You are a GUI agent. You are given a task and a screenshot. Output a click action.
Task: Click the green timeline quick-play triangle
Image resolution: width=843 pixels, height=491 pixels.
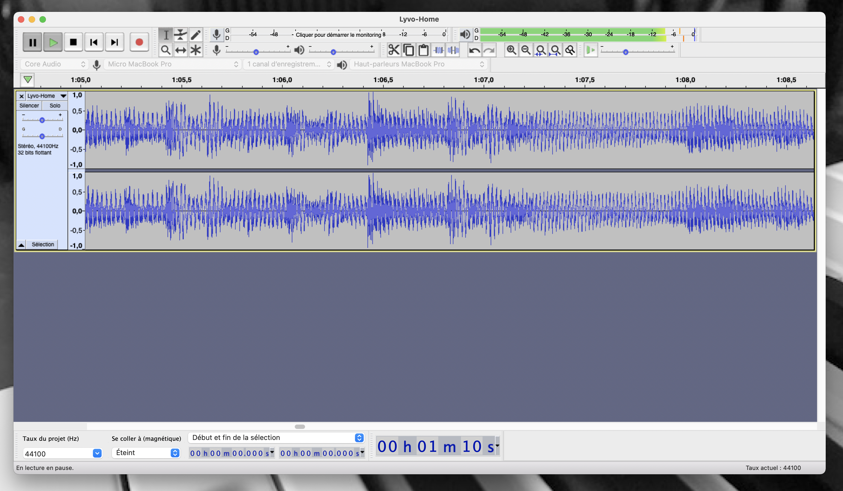point(28,80)
